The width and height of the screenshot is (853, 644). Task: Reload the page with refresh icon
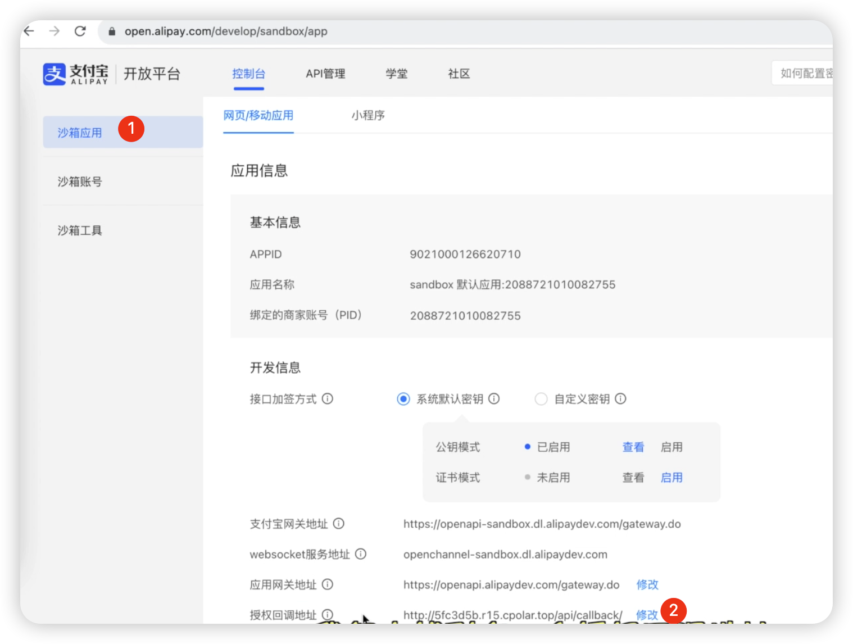(80, 31)
